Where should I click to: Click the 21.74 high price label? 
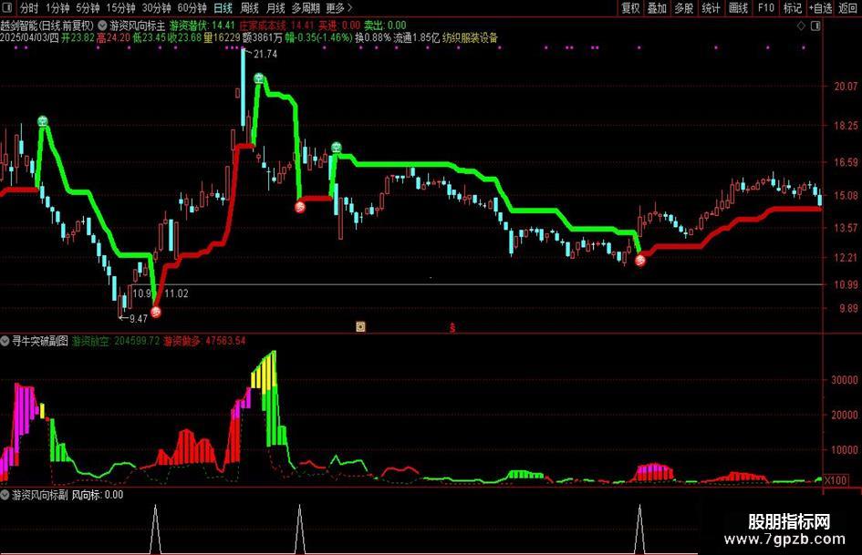[265, 54]
